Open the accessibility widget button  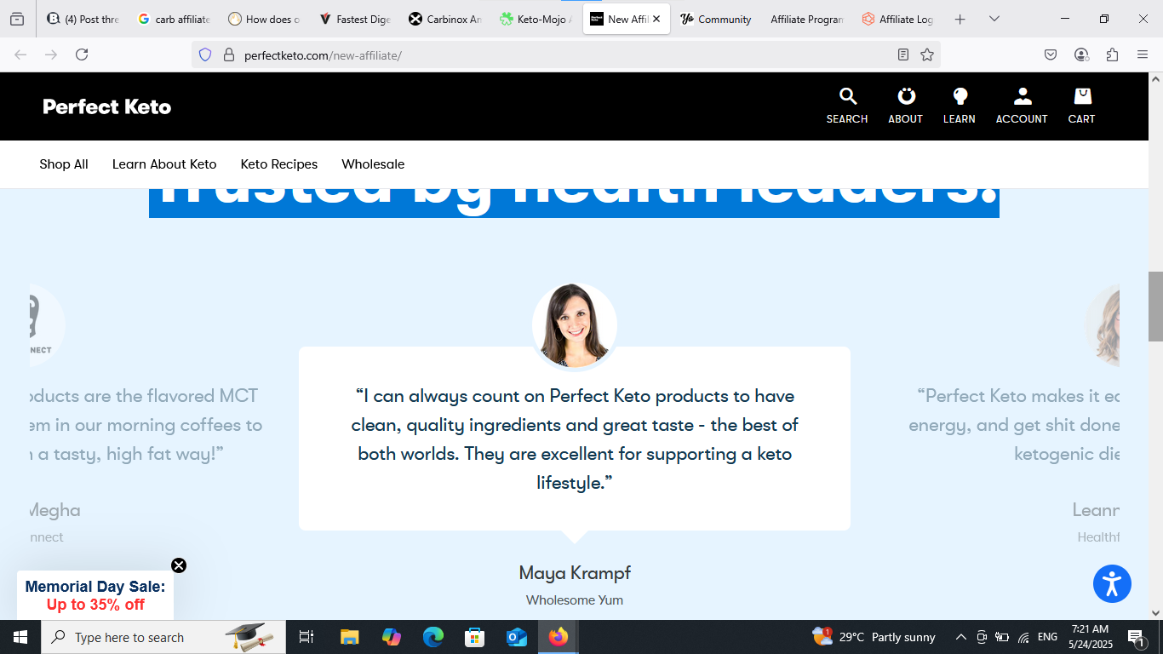pyautogui.click(x=1112, y=584)
